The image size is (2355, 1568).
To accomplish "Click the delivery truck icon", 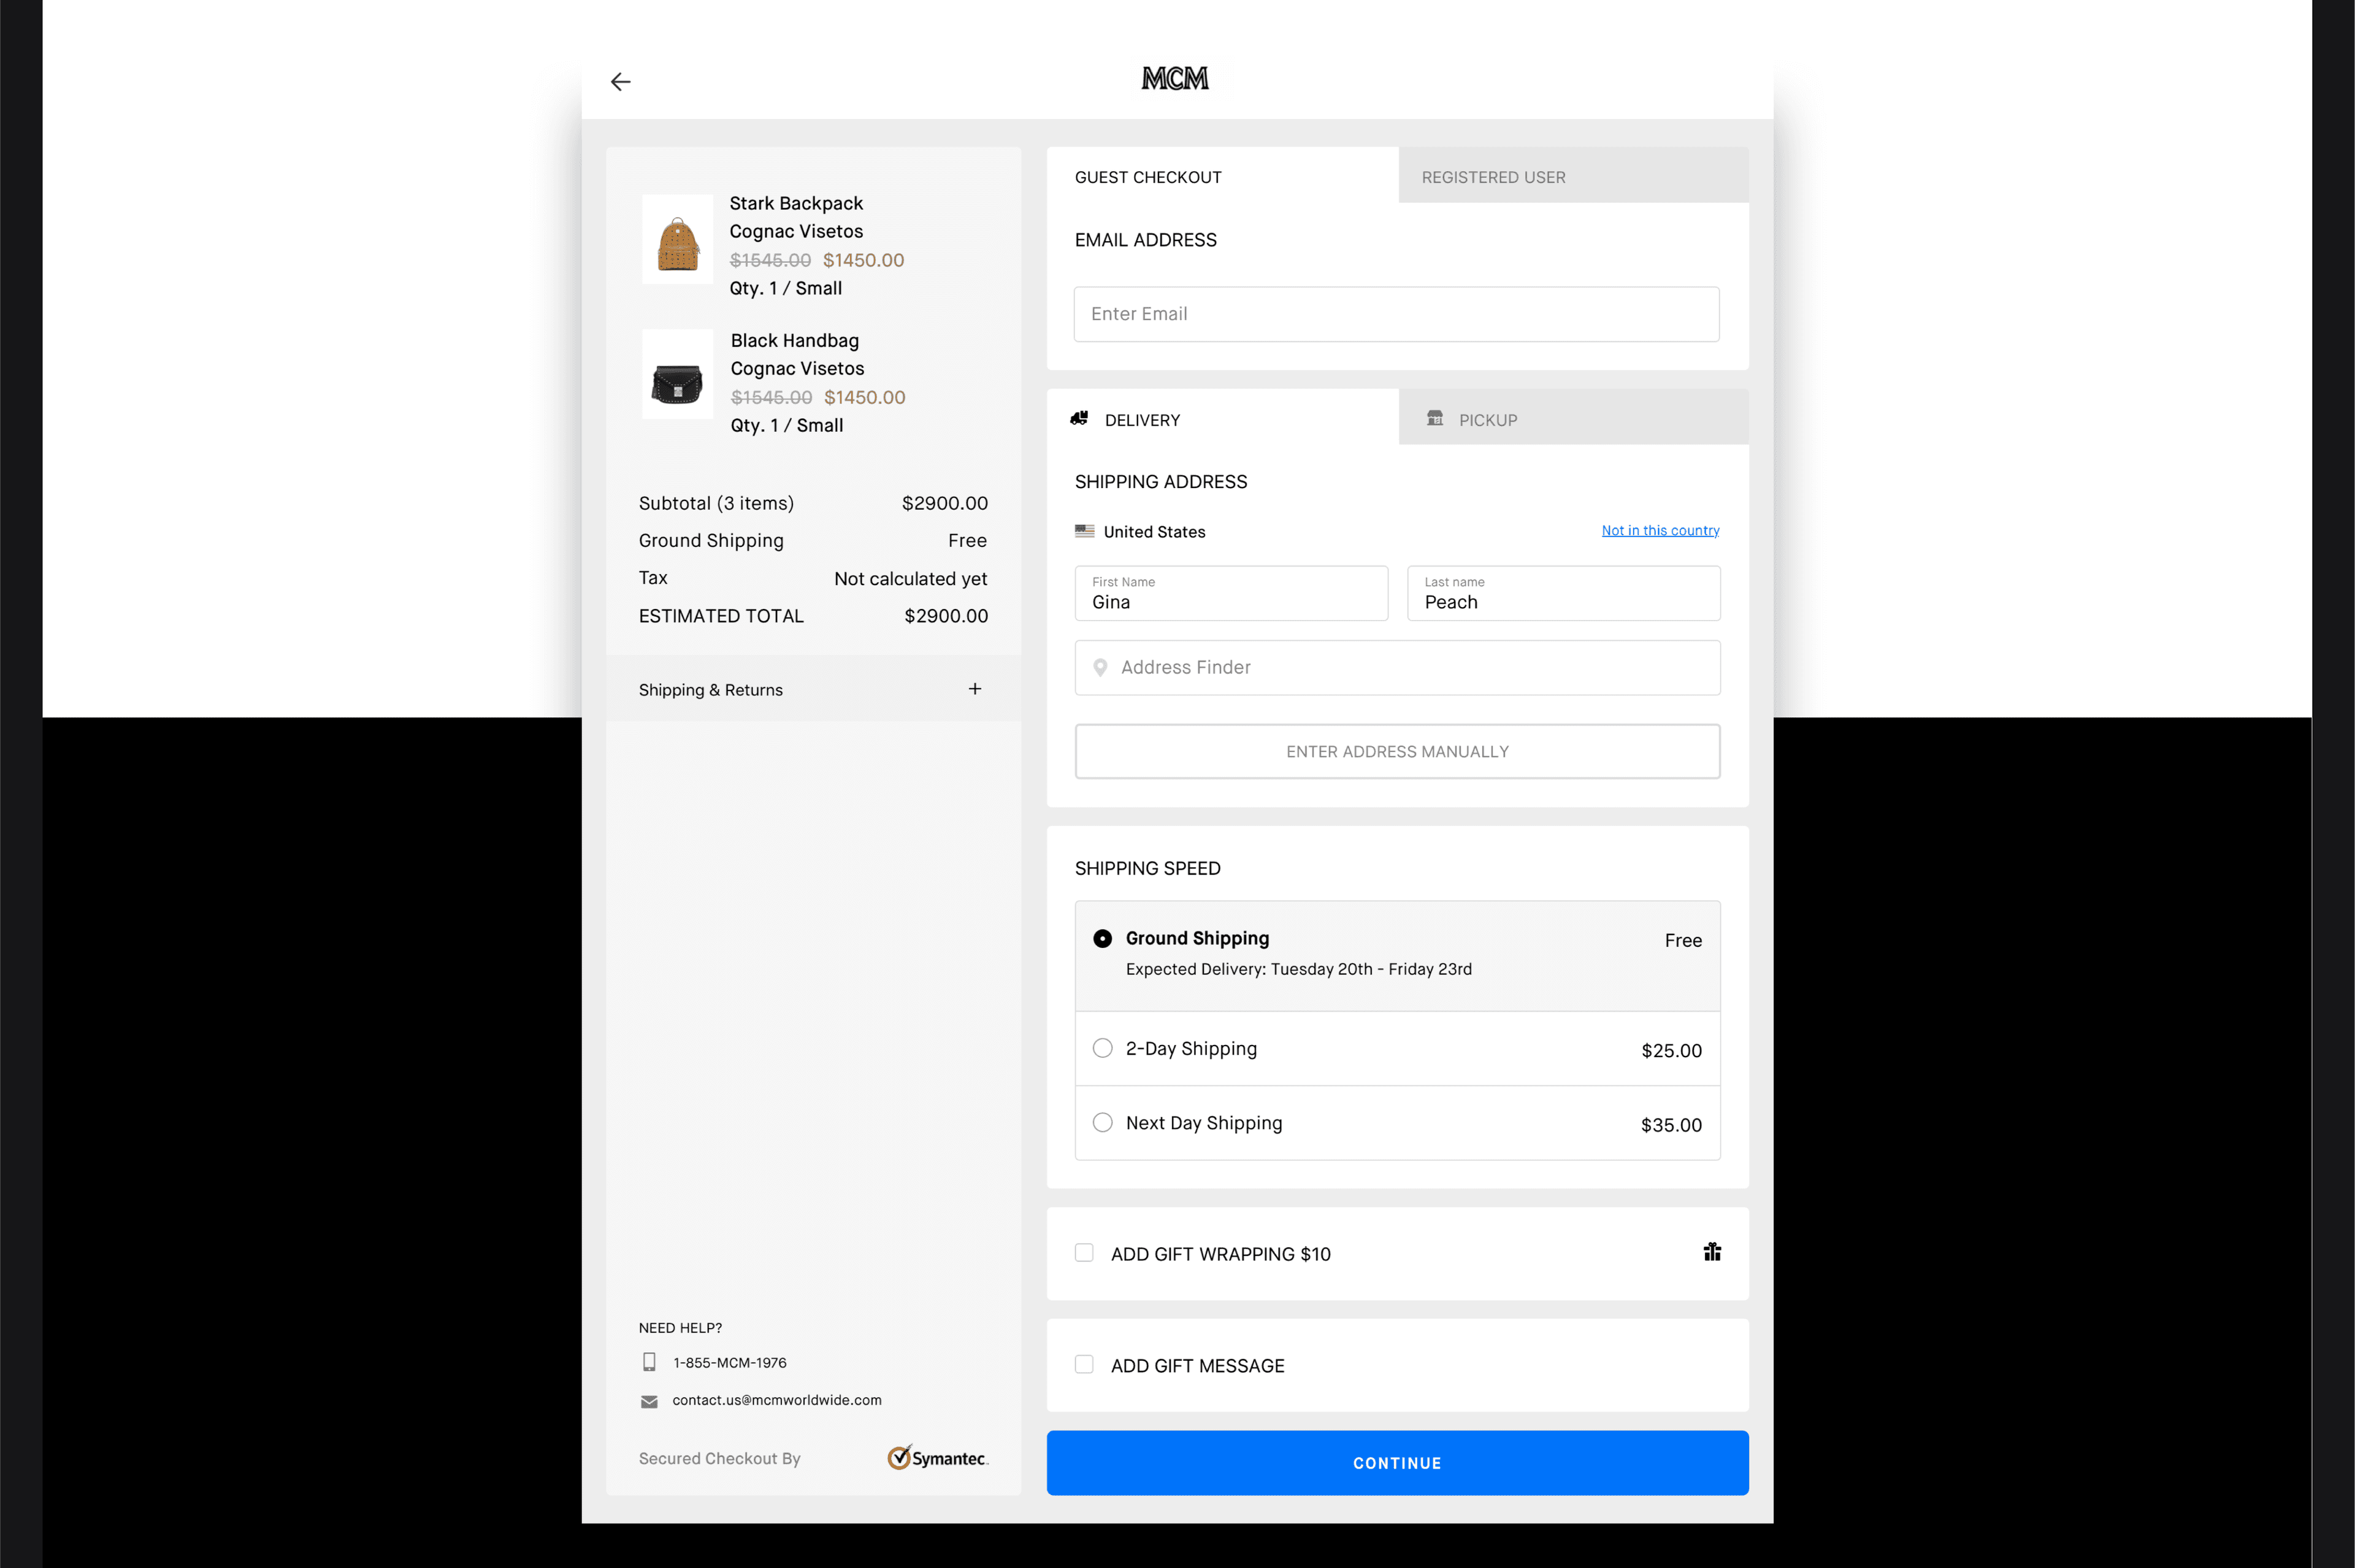I will (x=1079, y=418).
